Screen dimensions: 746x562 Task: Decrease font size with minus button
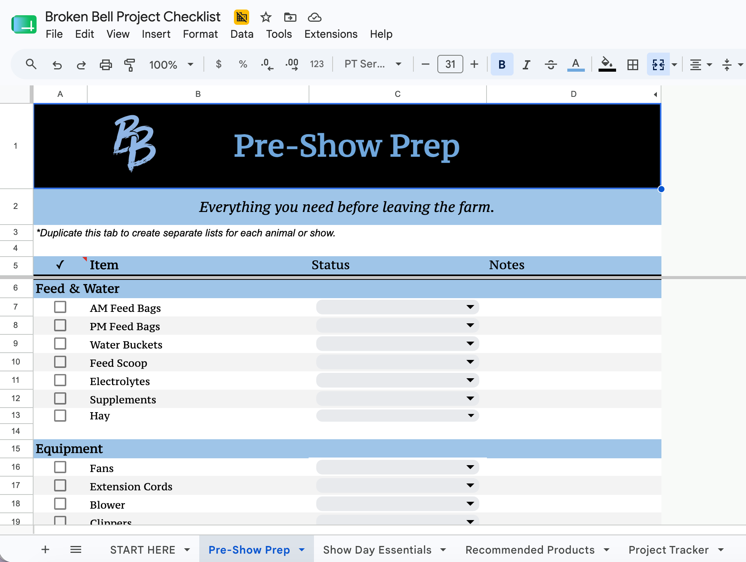tap(426, 64)
